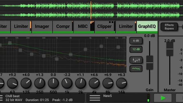Set EQ range to 6 dB
The height and width of the screenshot is (103, 183).
136,41
